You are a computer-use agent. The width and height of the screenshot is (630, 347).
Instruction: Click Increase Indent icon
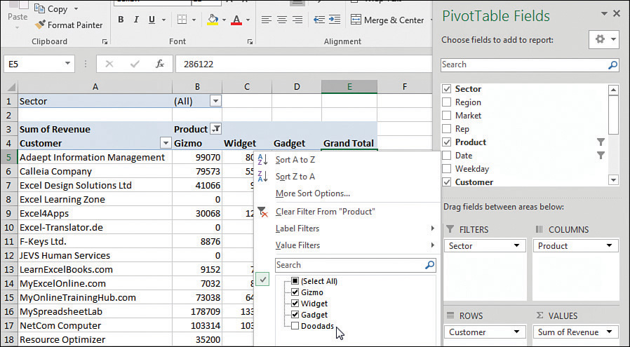(x=334, y=20)
